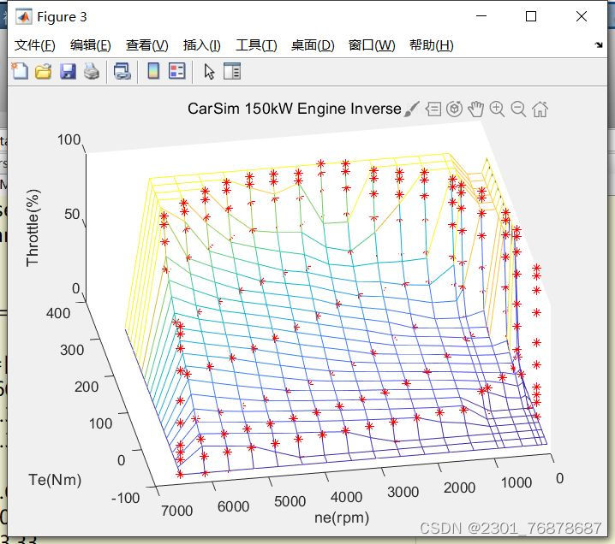Open file with the folder icon
Image resolution: width=615 pixels, height=544 pixels.
click(x=43, y=72)
